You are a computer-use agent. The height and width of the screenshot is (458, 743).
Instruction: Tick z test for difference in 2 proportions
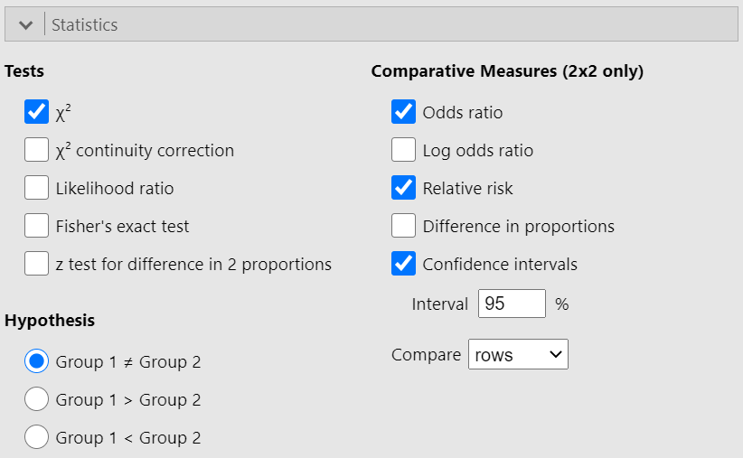click(x=36, y=264)
